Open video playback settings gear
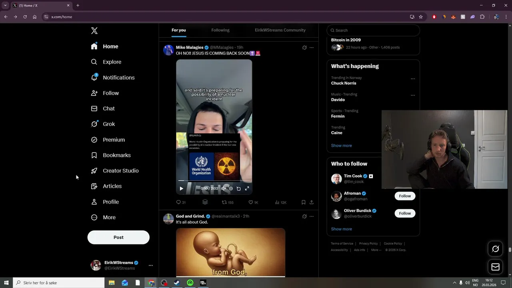The image size is (512, 288). (x=231, y=188)
